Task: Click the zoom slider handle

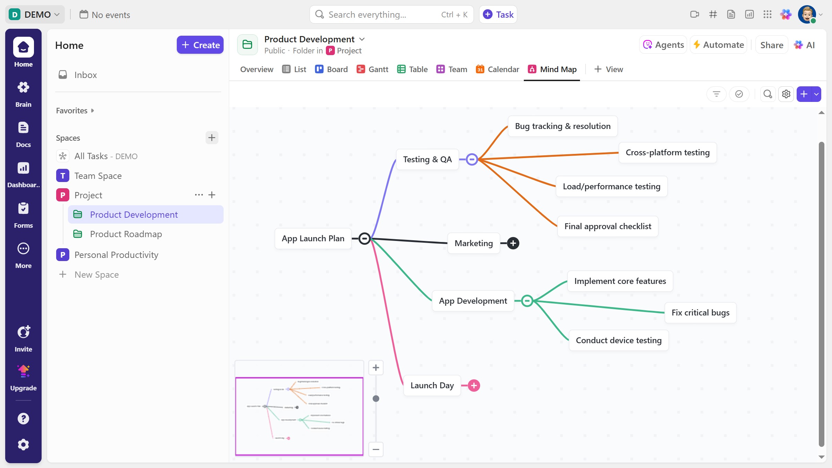Action: [376, 399]
